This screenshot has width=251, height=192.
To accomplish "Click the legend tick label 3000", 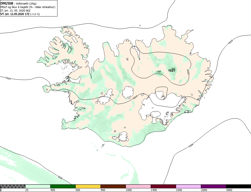I will pyautogui.click(x=229, y=190).
